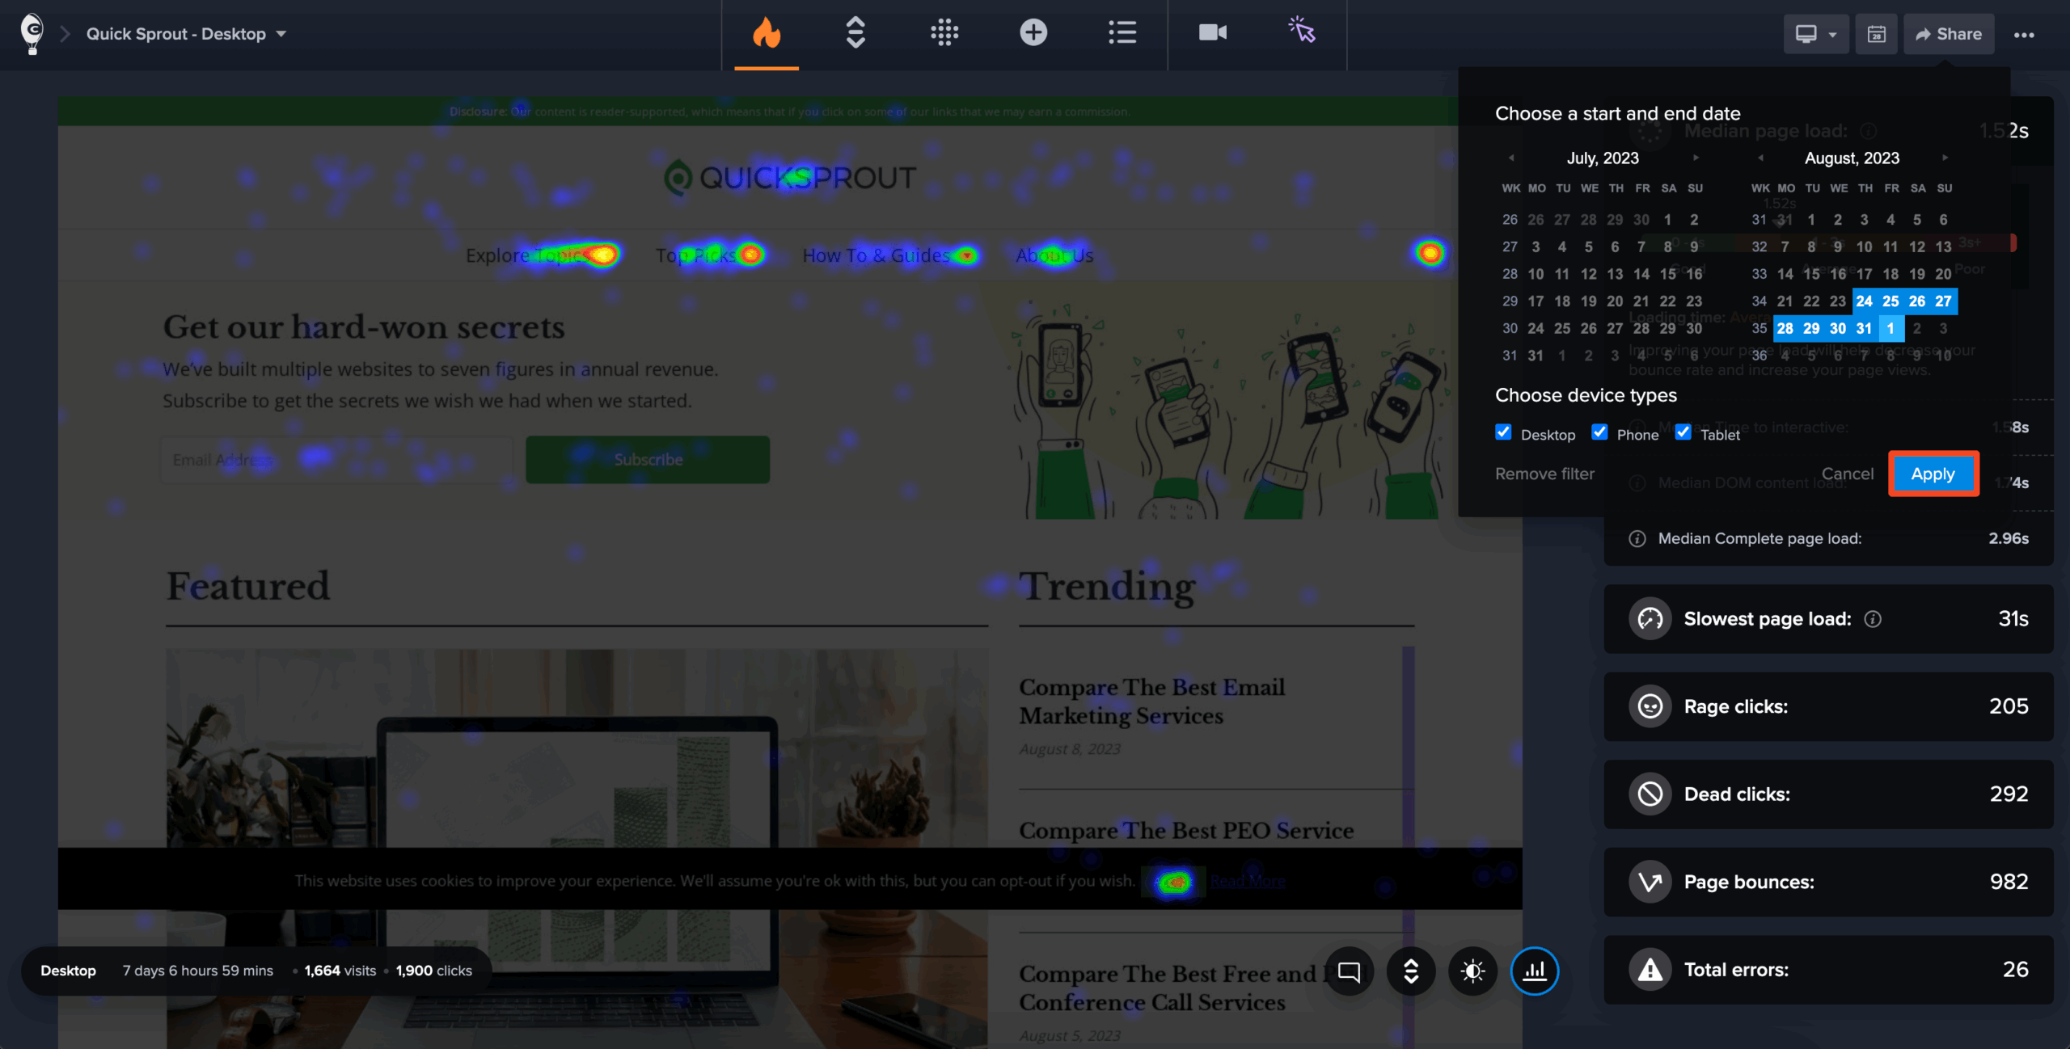Viewport: 2070px width, 1049px height.
Task: Click the Explore Topics nav item
Action: 530,255
